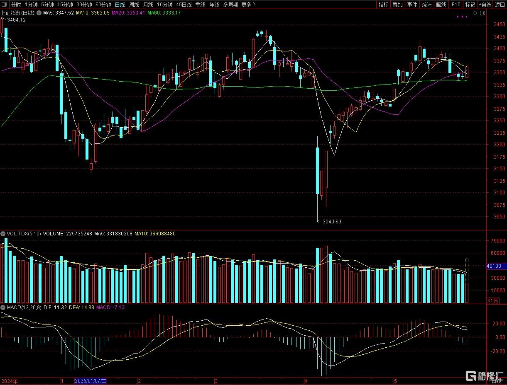The image size is (507, 385).
Task: Click the MA5: 3347.52 label
Action: click(x=59, y=13)
